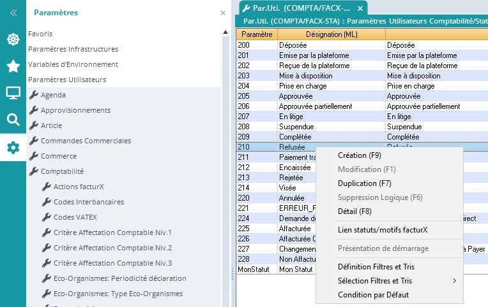Choose Création (F9) from context menu

click(x=359, y=155)
